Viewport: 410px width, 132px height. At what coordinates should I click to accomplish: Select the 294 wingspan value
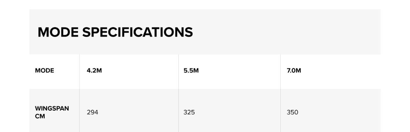tap(92, 112)
